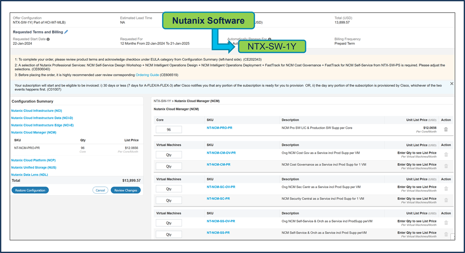465x253 pixels.
Task: Edit Requested Terms and Billing pencil icon
Action: click(66, 32)
